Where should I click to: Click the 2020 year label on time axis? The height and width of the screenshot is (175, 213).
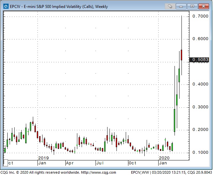[x=164, y=158]
